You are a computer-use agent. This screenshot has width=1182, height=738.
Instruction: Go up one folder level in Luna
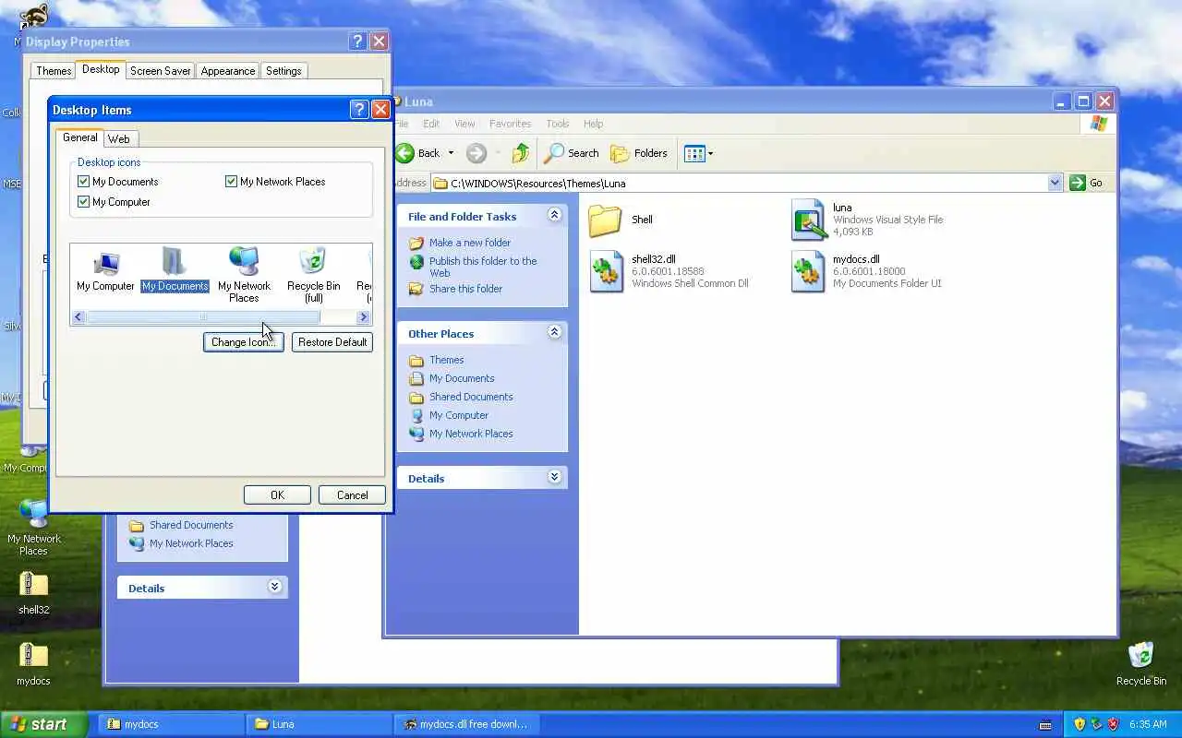point(521,153)
